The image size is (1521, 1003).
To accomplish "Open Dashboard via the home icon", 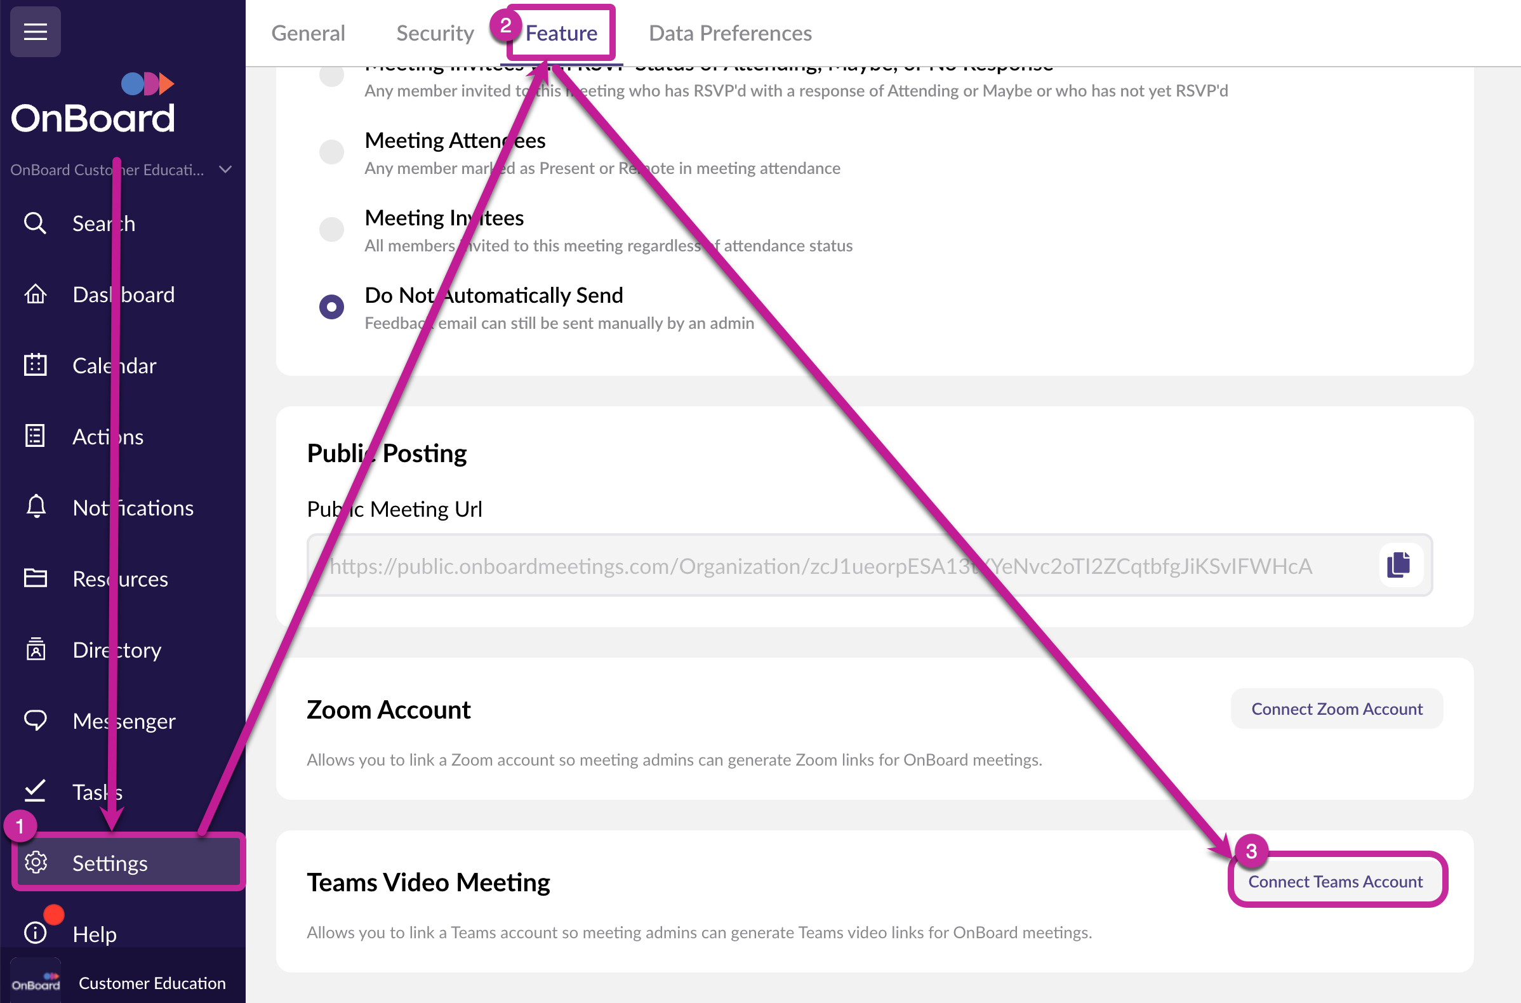I will (x=35, y=295).
